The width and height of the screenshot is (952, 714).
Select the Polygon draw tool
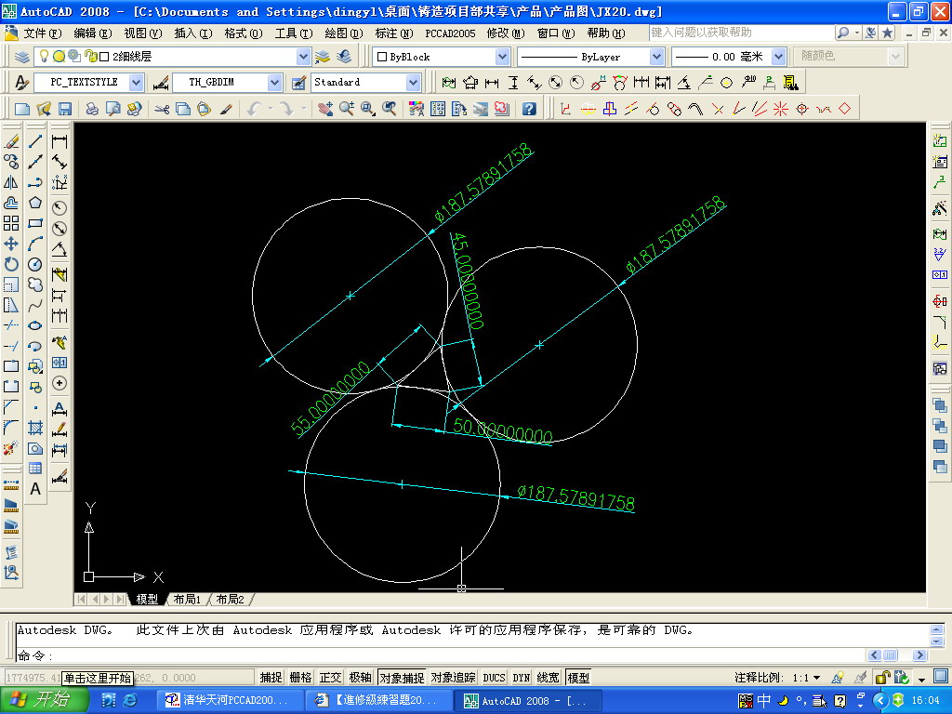click(x=35, y=203)
